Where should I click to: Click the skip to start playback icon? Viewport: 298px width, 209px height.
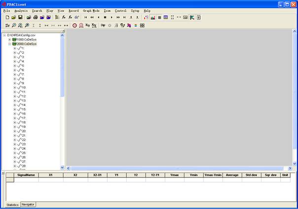tap(85, 17)
